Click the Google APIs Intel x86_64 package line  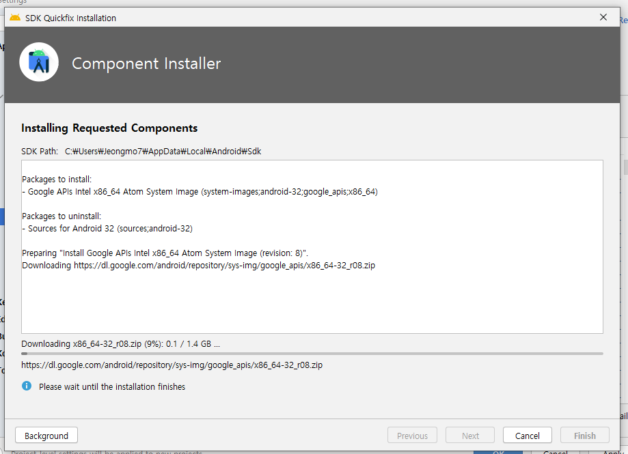pyautogui.click(x=200, y=192)
